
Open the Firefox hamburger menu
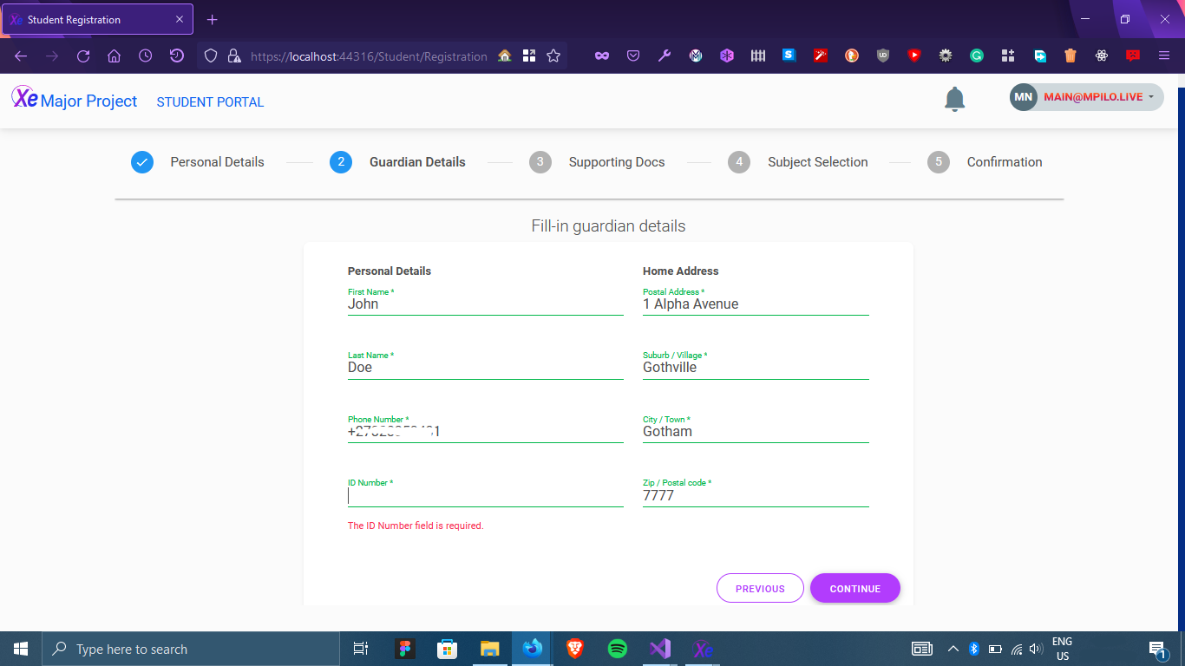pyautogui.click(x=1164, y=56)
